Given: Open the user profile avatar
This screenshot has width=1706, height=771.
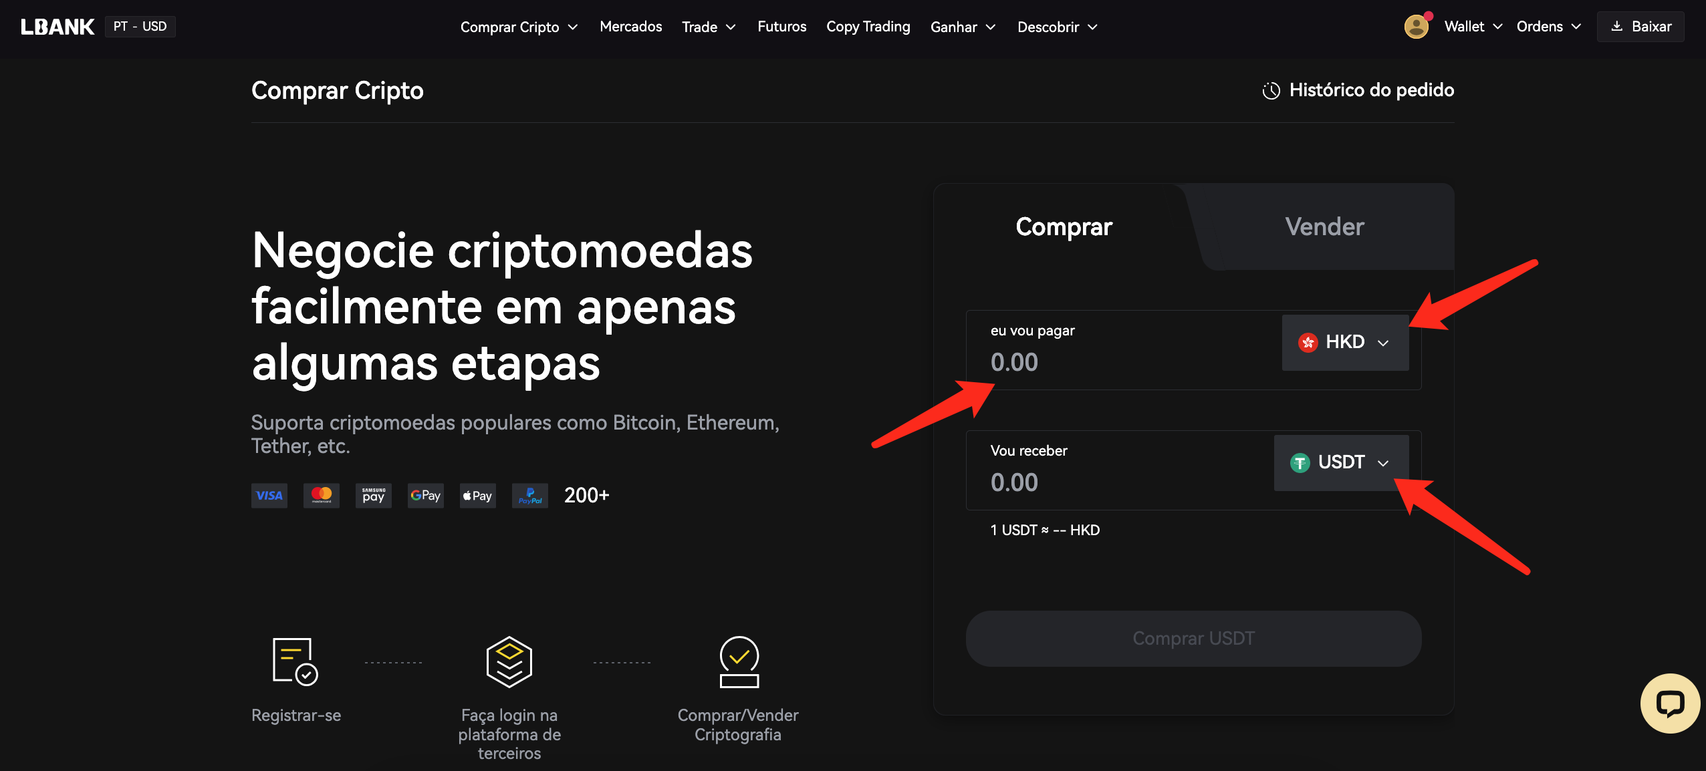Looking at the screenshot, I should coord(1416,27).
